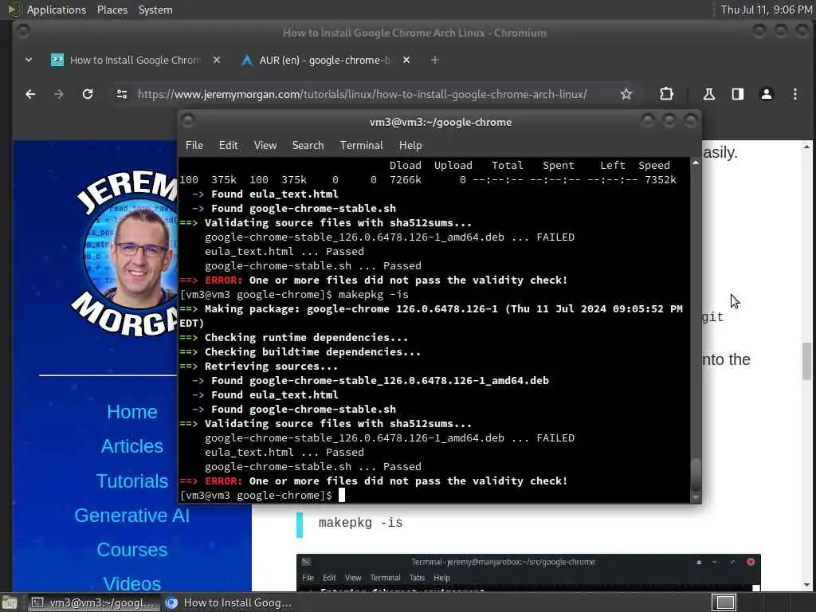This screenshot has width=816, height=612.
Task: Open the Courses sidebar link
Action: pyautogui.click(x=132, y=550)
